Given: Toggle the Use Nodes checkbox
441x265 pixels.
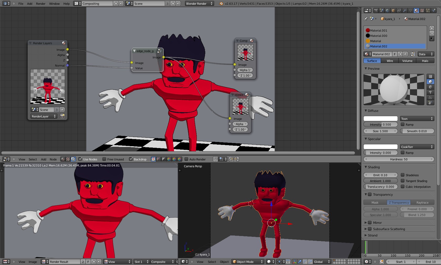Looking at the screenshot, I should [80, 159].
